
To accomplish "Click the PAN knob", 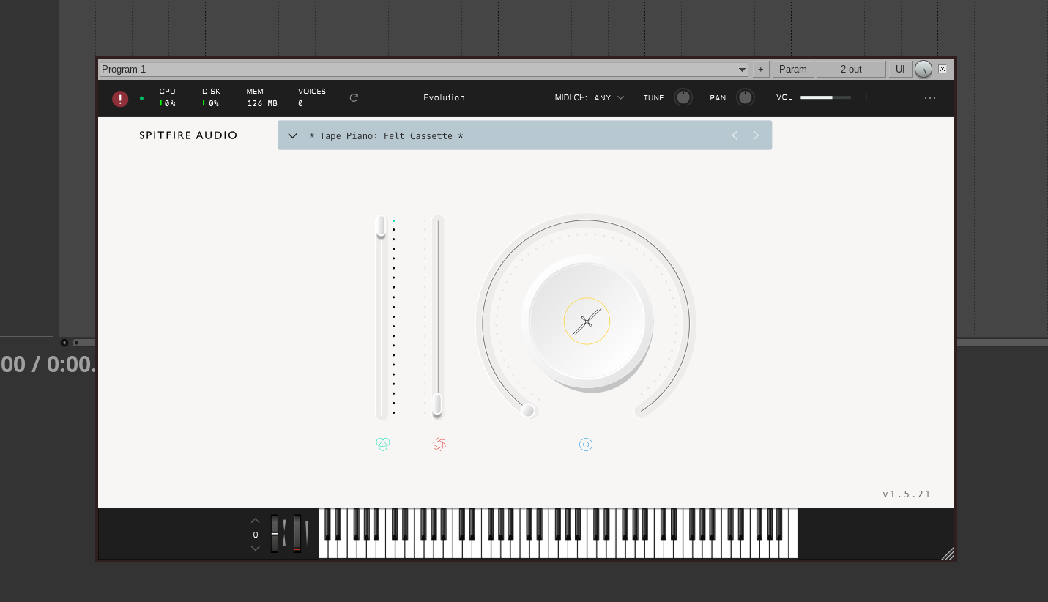I will (746, 97).
